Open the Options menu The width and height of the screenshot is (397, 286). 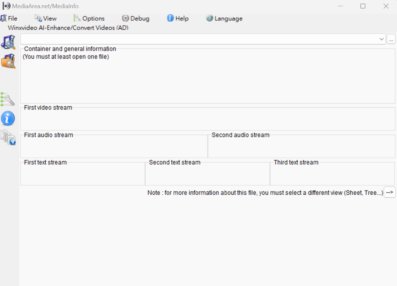point(89,19)
